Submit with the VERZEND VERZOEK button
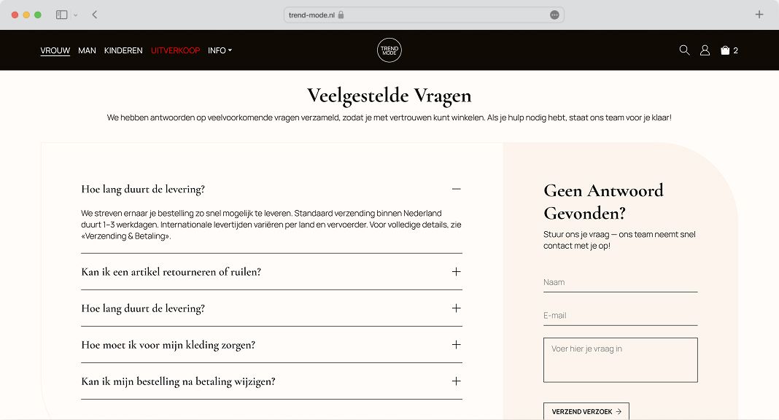Screen dimensions: 779x420 [x=586, y=411]
